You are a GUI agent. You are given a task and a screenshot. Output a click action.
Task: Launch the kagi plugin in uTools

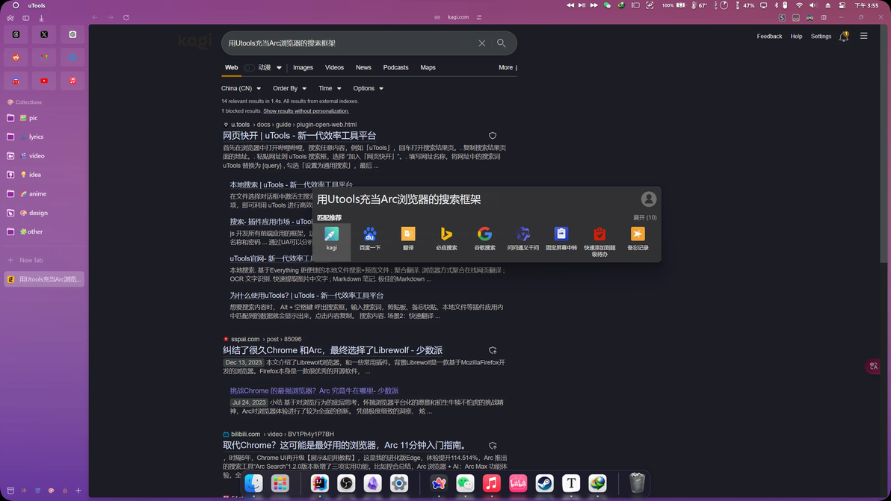[331, 239]
